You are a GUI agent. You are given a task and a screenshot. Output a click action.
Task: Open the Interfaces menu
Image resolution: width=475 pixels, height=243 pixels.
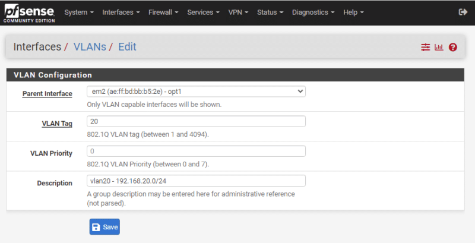pyautogui.click(x=121, y=12)
